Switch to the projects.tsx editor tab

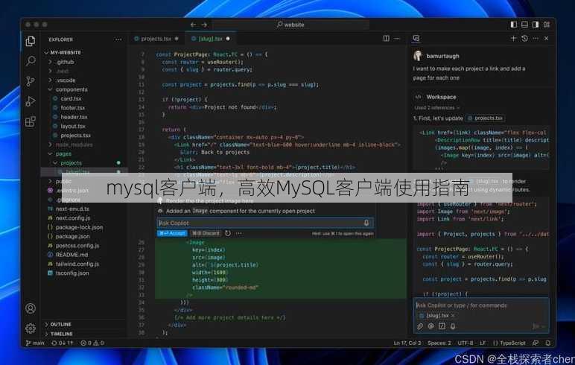coord(156,39)
